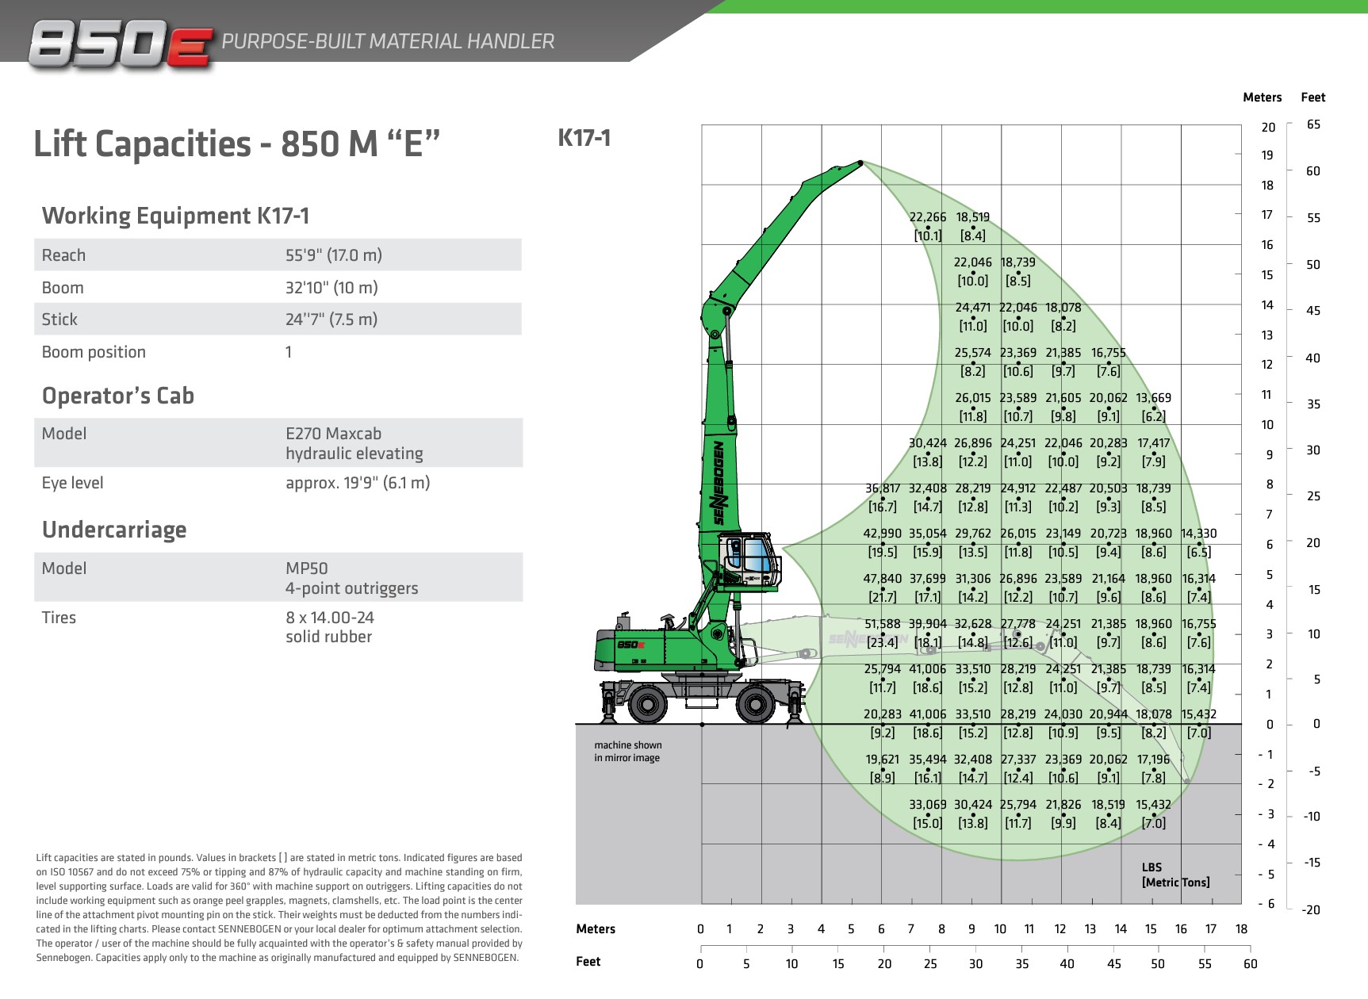Select the chart value 14,330
The width and height of the screenshot is (1368, 999).
pos(1199,534)
